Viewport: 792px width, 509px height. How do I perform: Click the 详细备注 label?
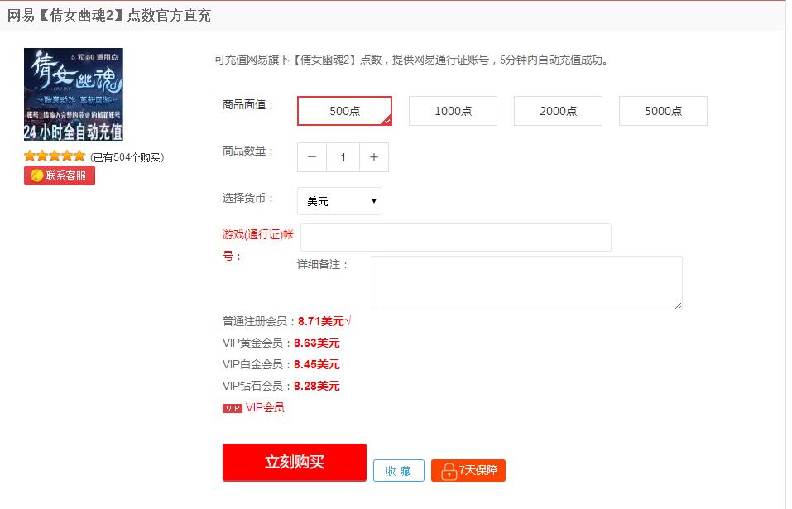(x=322, y=264)
